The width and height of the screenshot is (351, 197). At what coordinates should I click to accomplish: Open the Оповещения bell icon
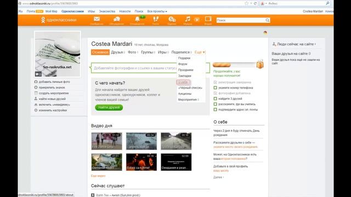[137, 19]
